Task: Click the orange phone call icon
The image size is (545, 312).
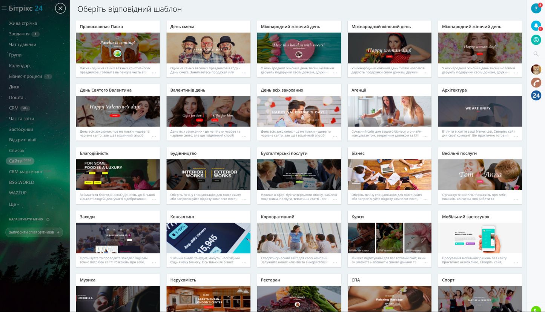Action: point(536,83)
